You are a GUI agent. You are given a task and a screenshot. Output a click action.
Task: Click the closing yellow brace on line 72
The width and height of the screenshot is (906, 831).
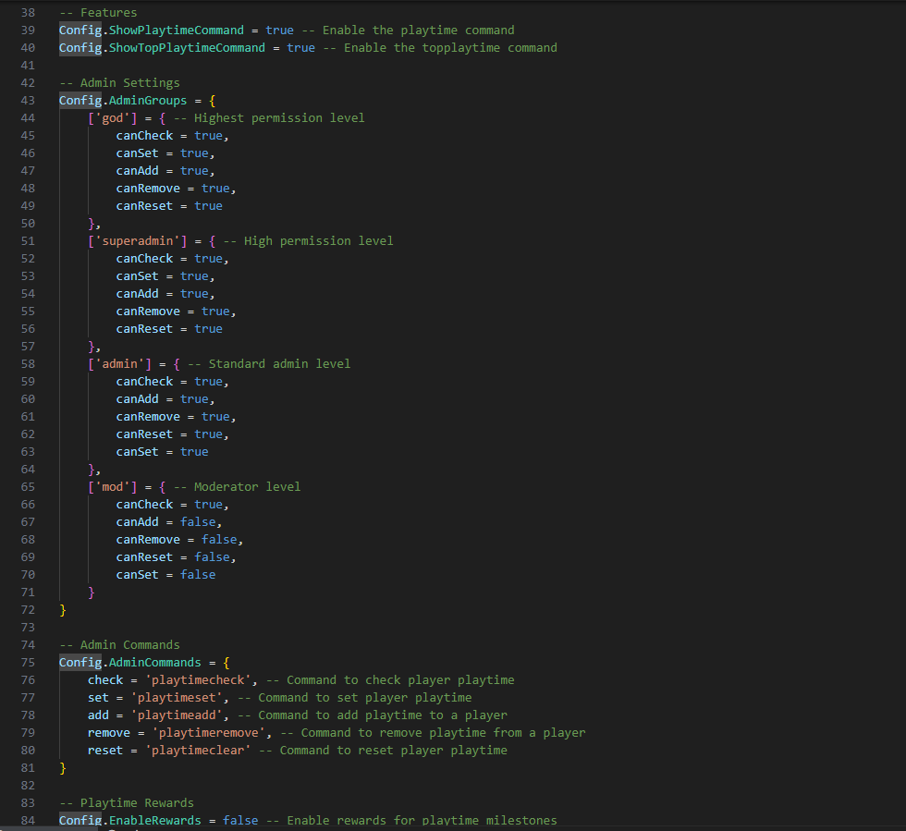pyautogui.click(x=63, y=610)
